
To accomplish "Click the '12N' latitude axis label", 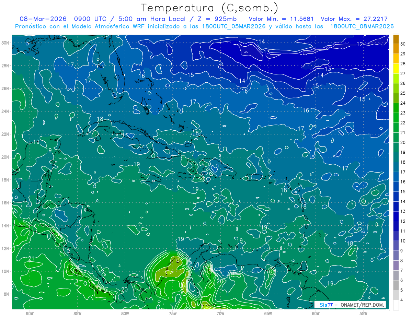I will [x=5, y=248].
